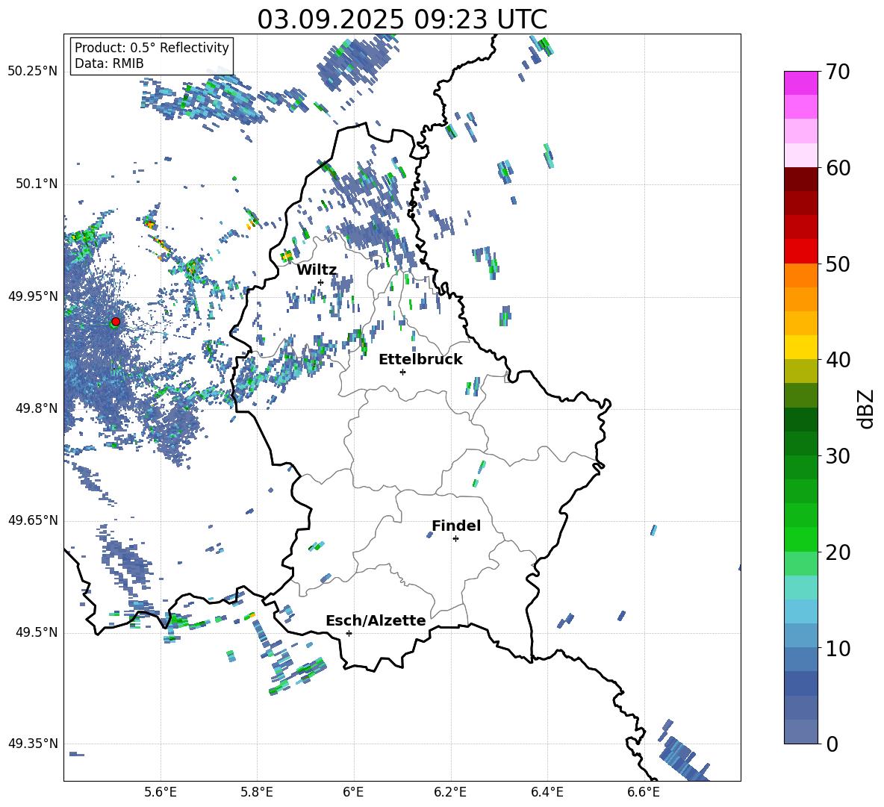Click the colorbar tick label 50
Image resolution: width=884 pixels, height=807 pixels.
(x=838, y=264)
